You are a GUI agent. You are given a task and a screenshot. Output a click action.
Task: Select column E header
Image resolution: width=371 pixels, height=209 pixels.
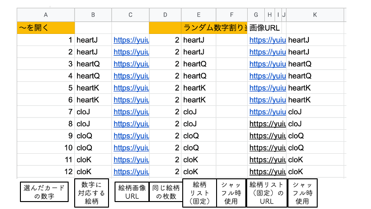(x=198, y=15)
